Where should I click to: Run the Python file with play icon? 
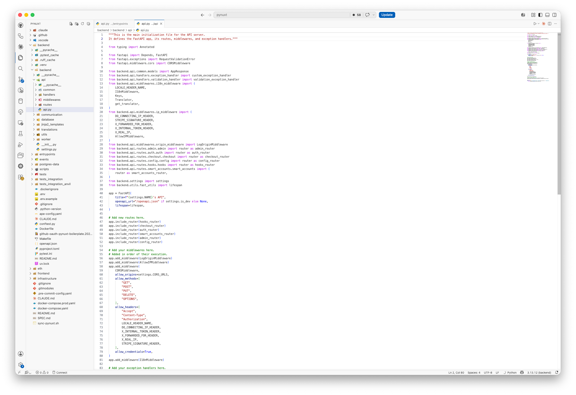coord(535,24)
